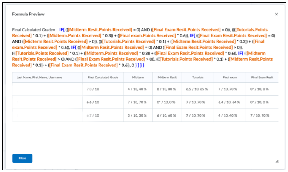Click the '6.5 / 10, 65 %' Tutorials cell
Screen dimensions: 288x172
coord(197,89)
